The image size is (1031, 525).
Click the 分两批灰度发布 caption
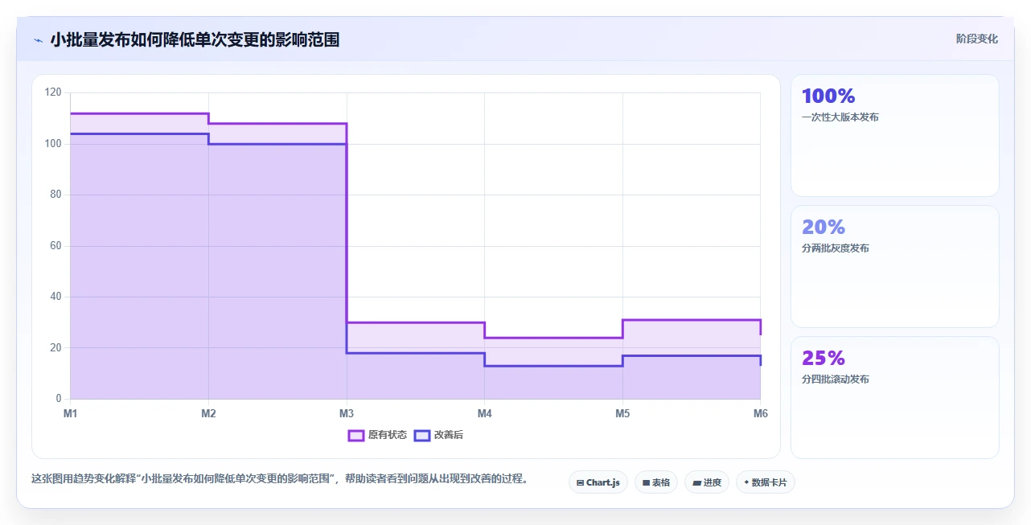click(836, 248)
